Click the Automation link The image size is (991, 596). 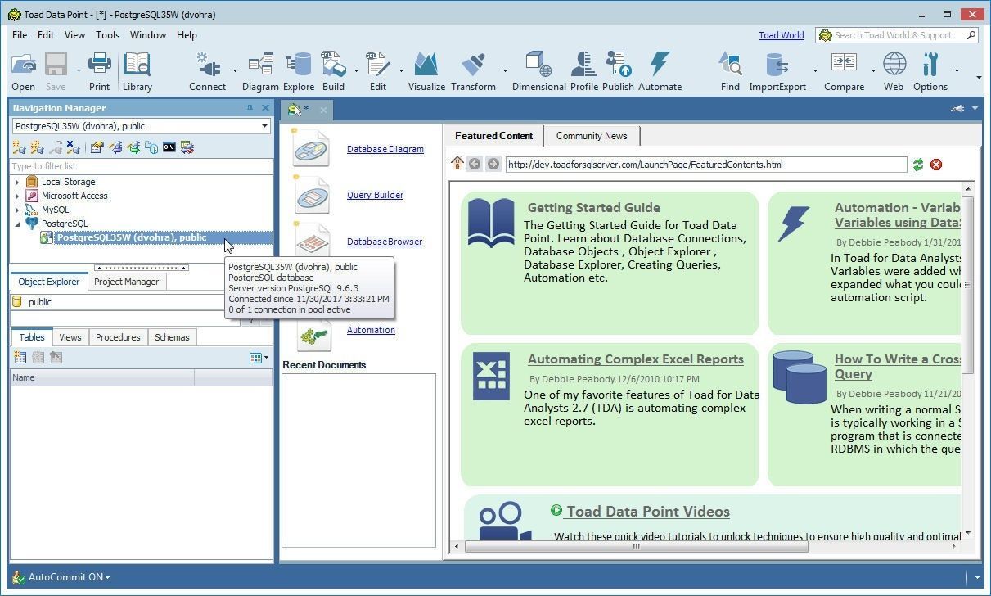[371, 330]
